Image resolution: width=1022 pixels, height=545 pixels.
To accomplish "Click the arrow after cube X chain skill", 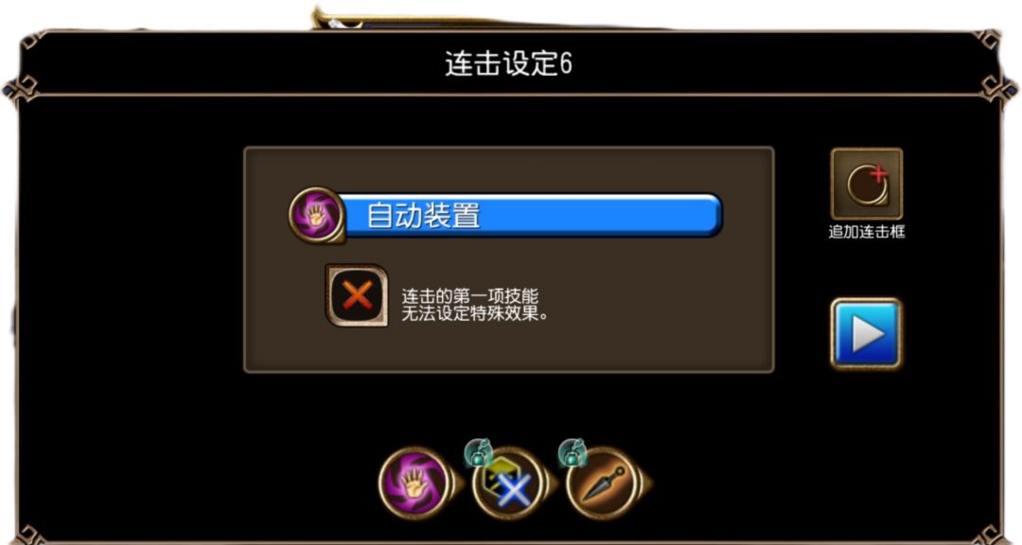I will click(551, 483).
